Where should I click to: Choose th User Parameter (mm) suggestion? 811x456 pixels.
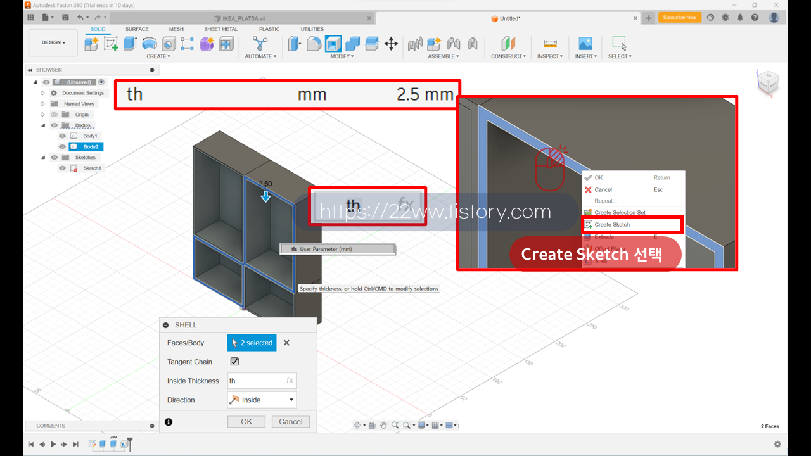point(338,250)
